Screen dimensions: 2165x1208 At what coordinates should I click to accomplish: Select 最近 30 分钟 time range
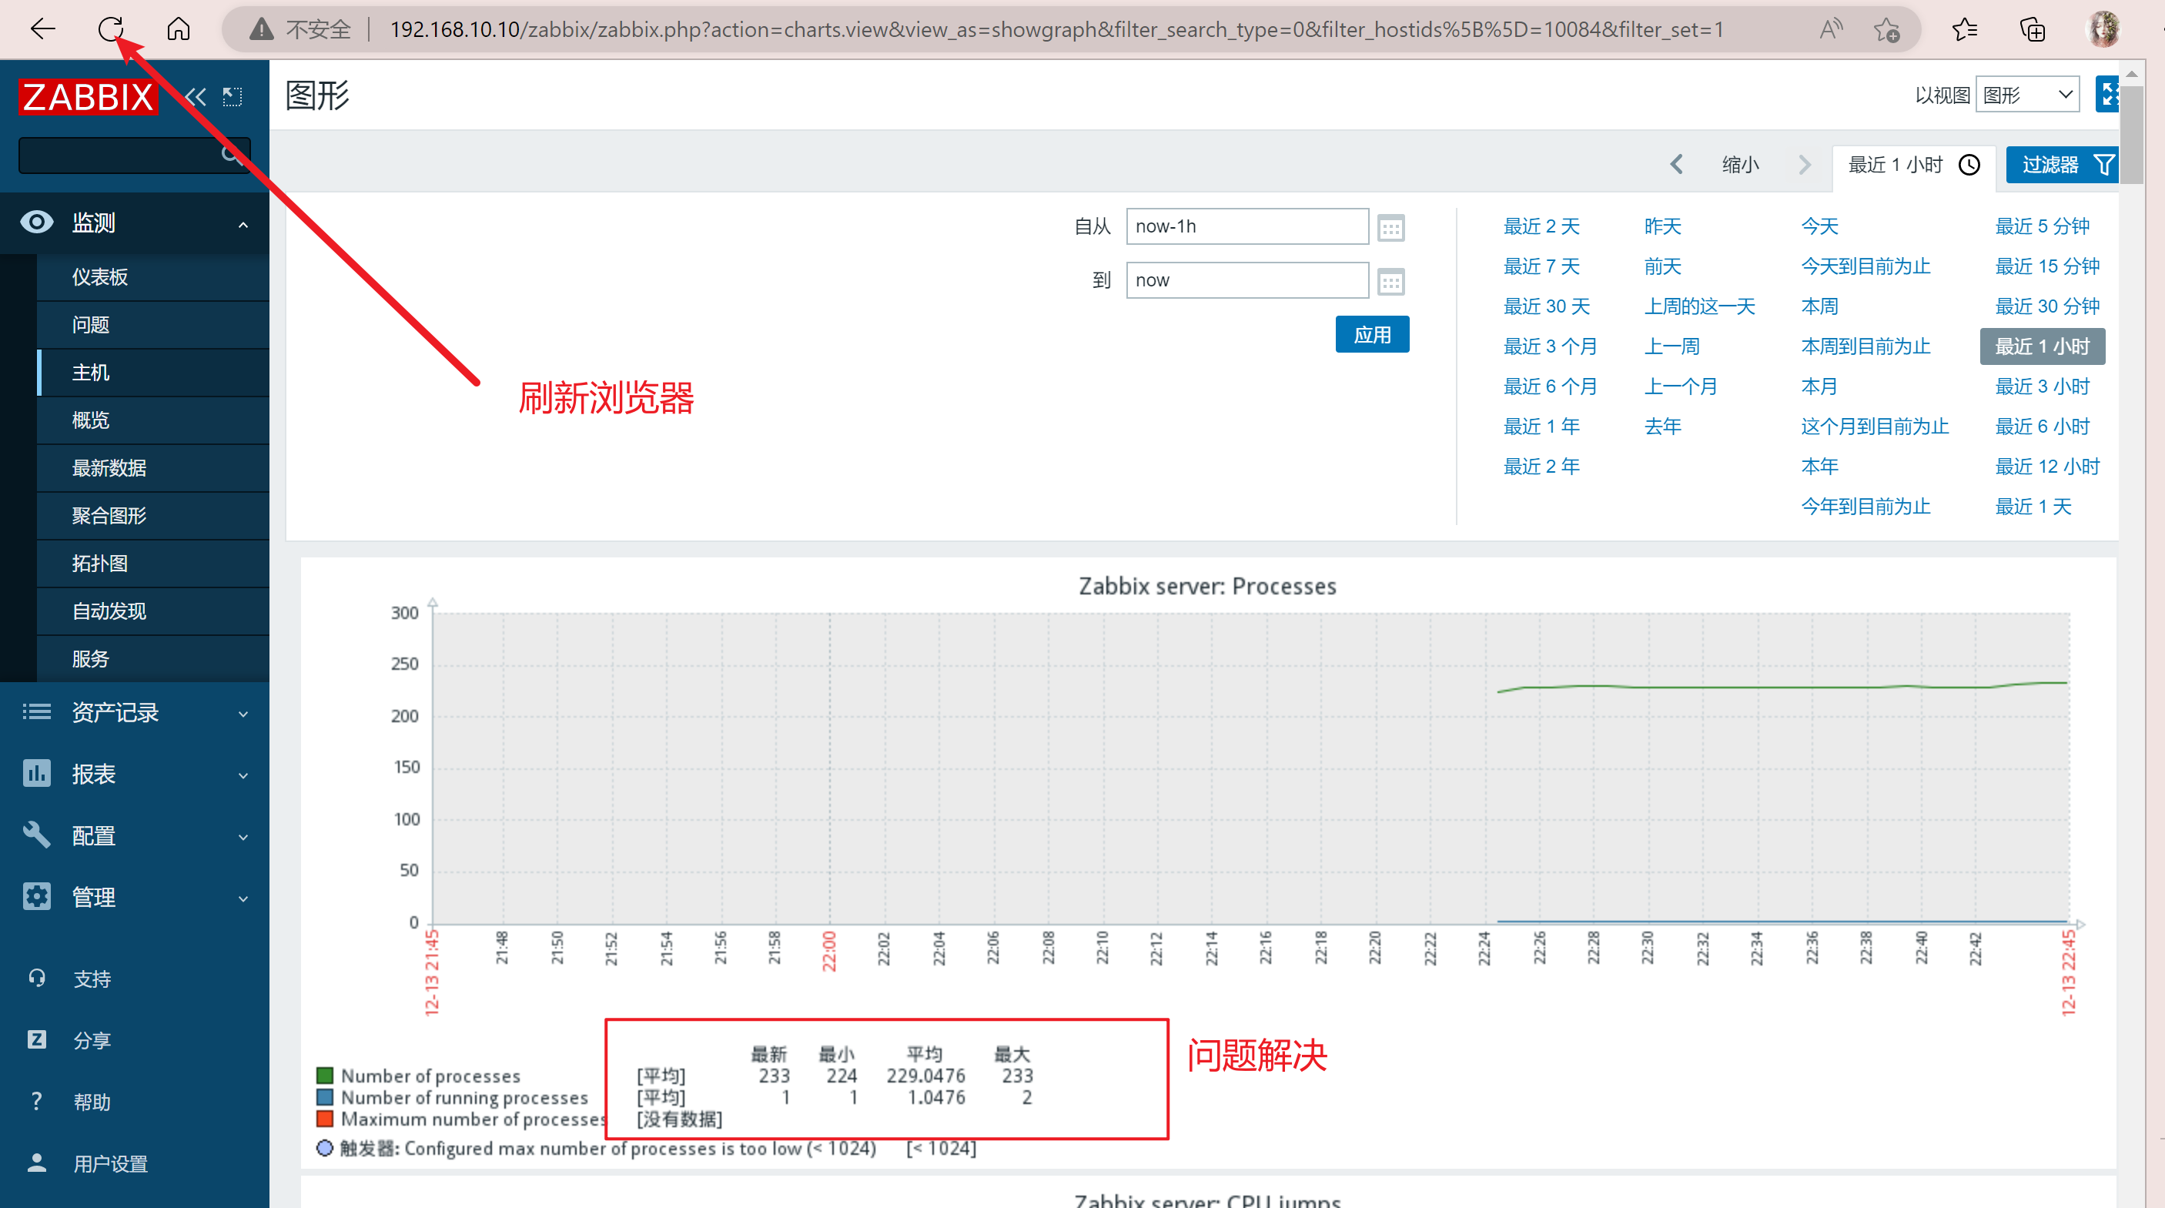click(x=2047, y=307)
